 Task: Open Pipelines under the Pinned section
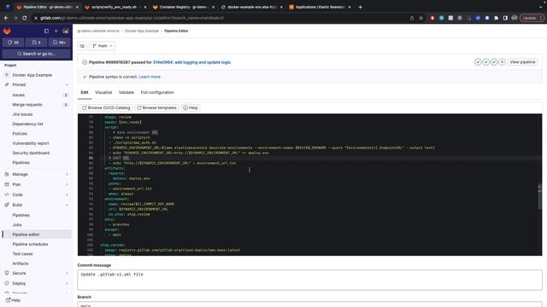click(x=36, y=163)
